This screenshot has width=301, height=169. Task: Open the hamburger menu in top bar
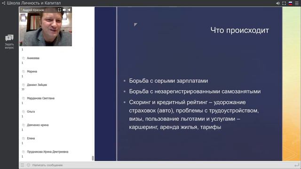pos(297,3)
